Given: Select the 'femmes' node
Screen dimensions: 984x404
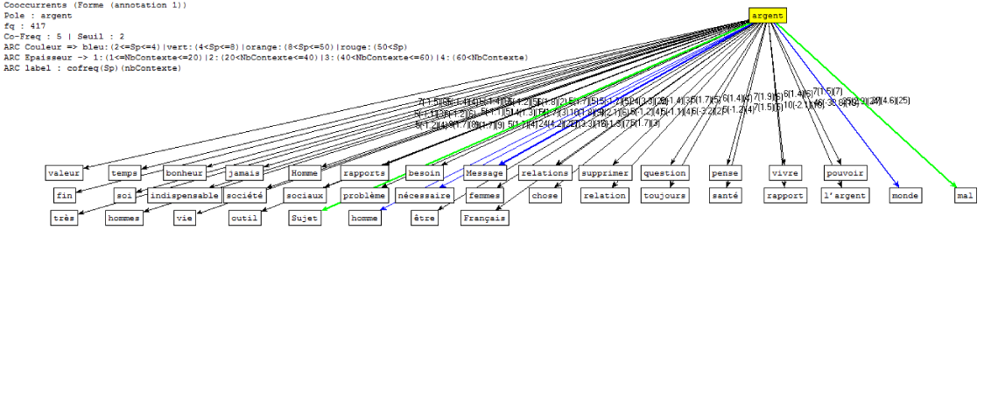Looking at the screenshot, I should [x=484, y=195].
